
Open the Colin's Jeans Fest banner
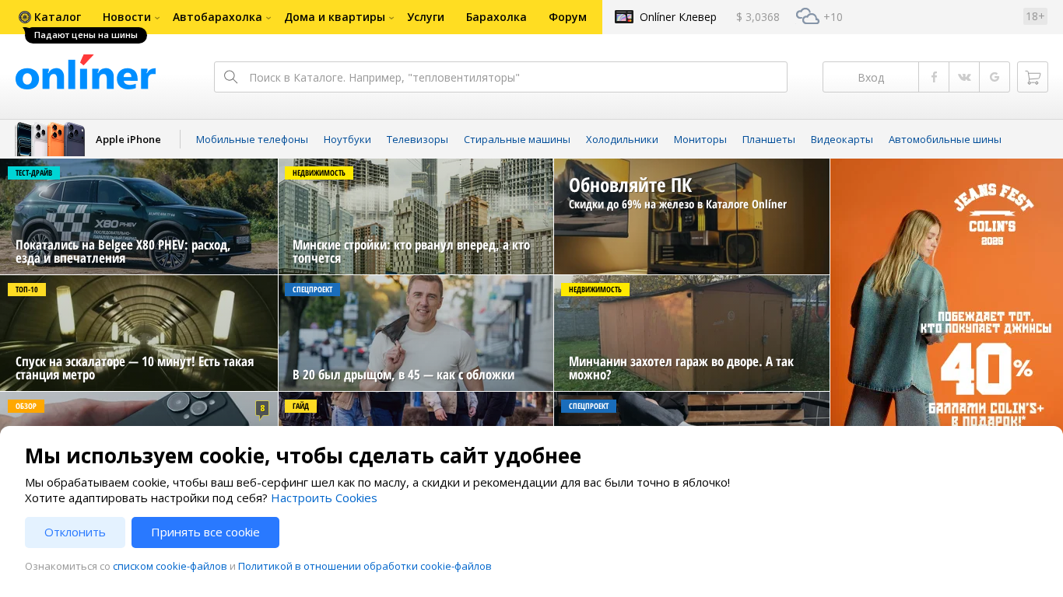tap(946, 292)
